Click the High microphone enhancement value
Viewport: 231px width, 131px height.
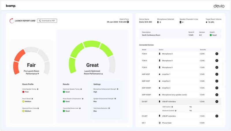95,92
